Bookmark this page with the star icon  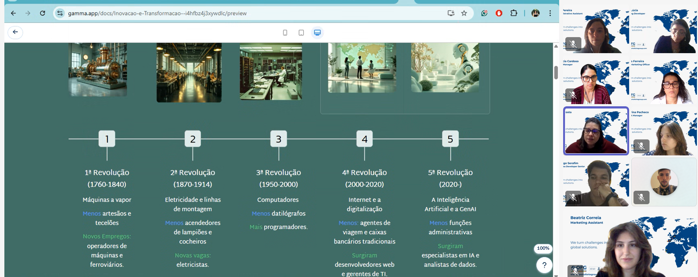coord(464,13)
